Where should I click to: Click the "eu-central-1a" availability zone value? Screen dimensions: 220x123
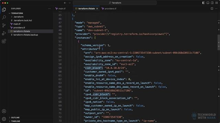pyautogui.click(x=126, y=60)
